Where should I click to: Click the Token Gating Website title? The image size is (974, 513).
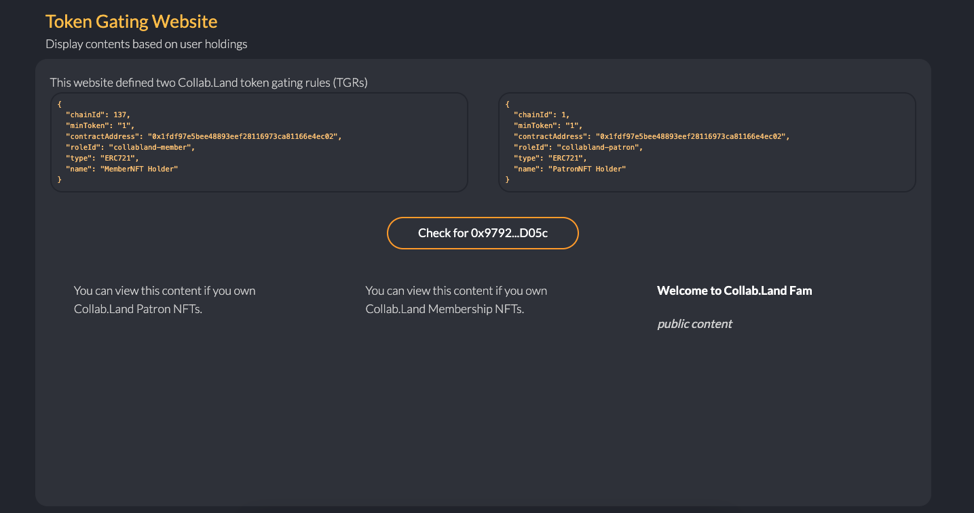click(x=131, y=22)
